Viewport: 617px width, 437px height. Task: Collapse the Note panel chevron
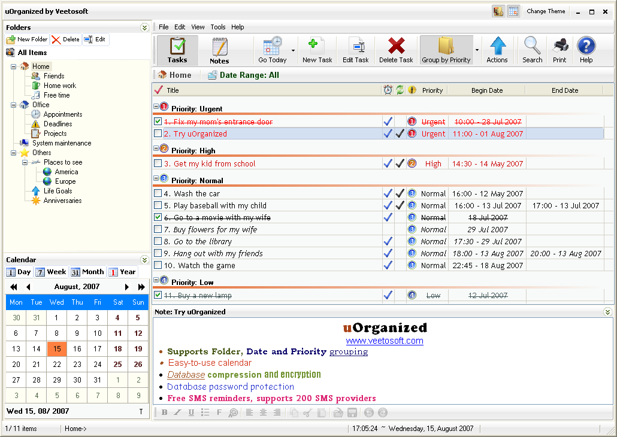(x=607, y=312)
